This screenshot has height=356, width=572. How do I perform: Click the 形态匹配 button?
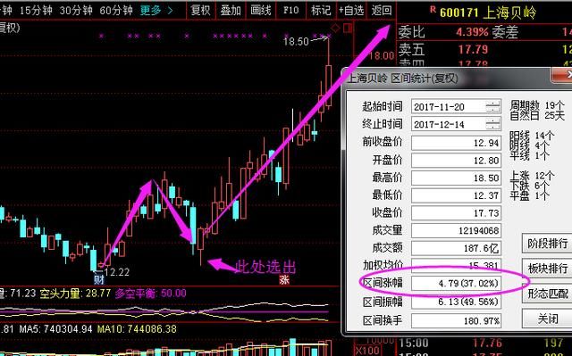coord(547,294)
